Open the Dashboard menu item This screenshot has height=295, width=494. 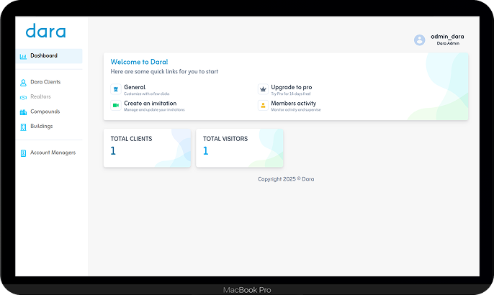49,55
